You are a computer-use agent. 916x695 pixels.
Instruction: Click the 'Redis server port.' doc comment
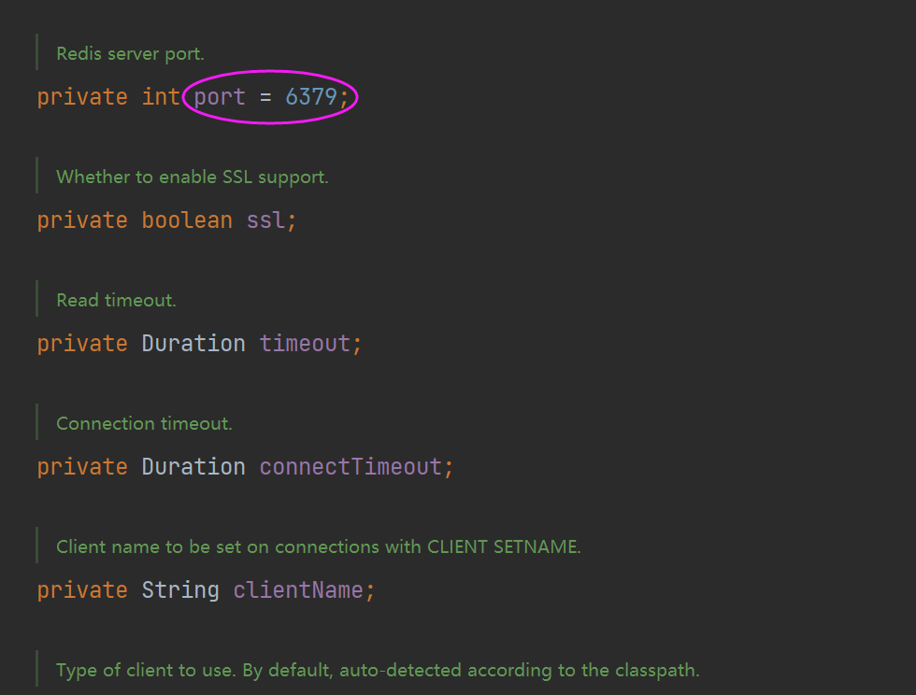coord(130,54)
